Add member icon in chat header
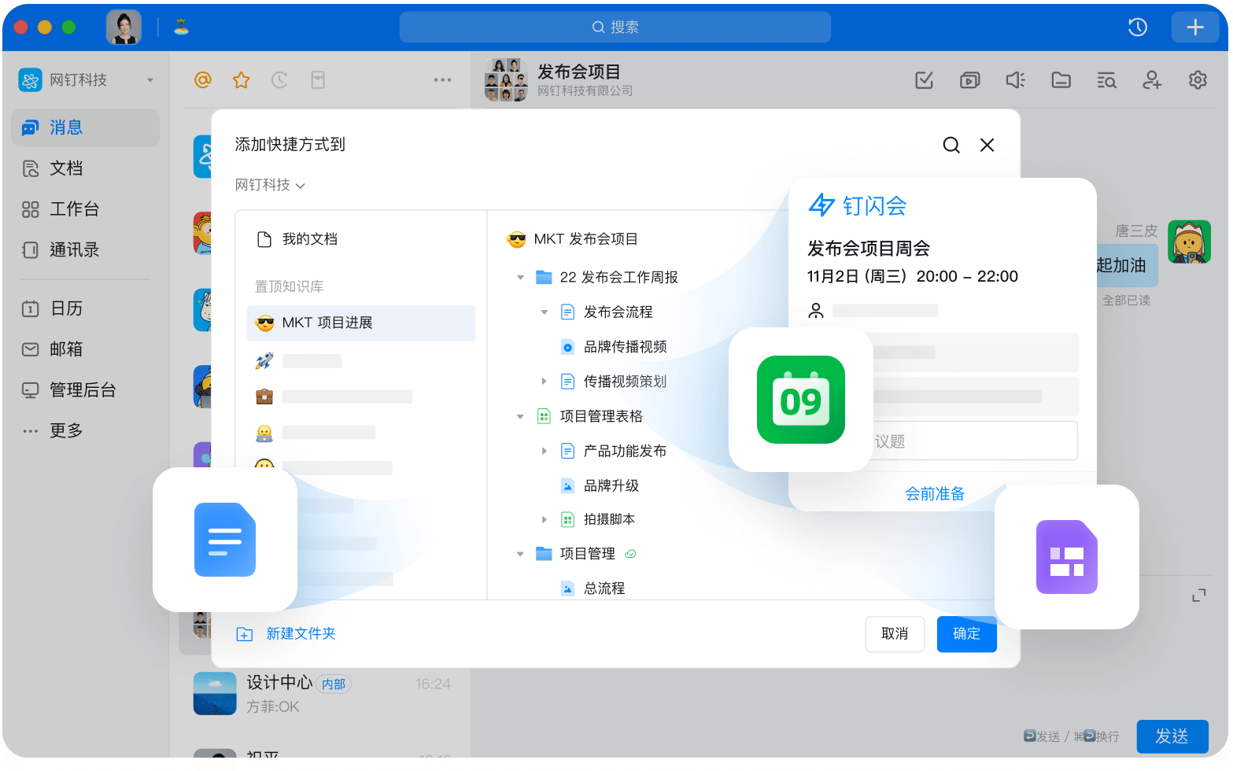 1152,79
